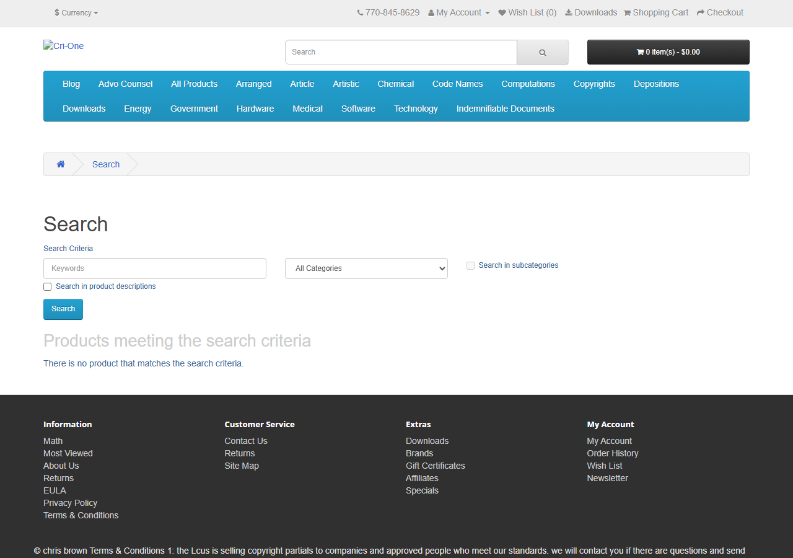
Task: Open the Currency dropdown
Action: [76, 12]
